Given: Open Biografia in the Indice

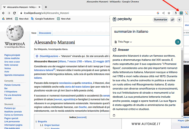Looking at the screenshot, I should [42, 121].
